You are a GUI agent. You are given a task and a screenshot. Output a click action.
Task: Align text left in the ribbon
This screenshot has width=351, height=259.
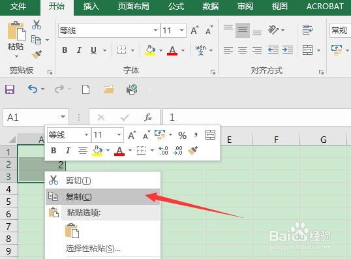click(x=228, y=50)
